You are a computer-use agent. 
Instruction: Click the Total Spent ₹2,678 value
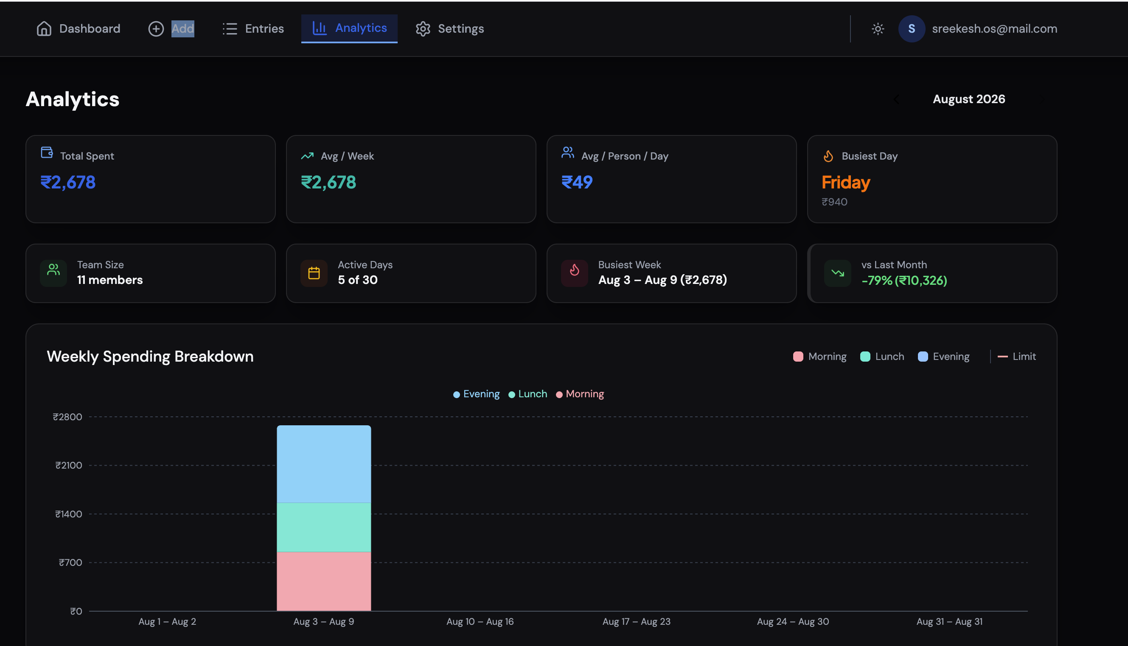point(68,183)
